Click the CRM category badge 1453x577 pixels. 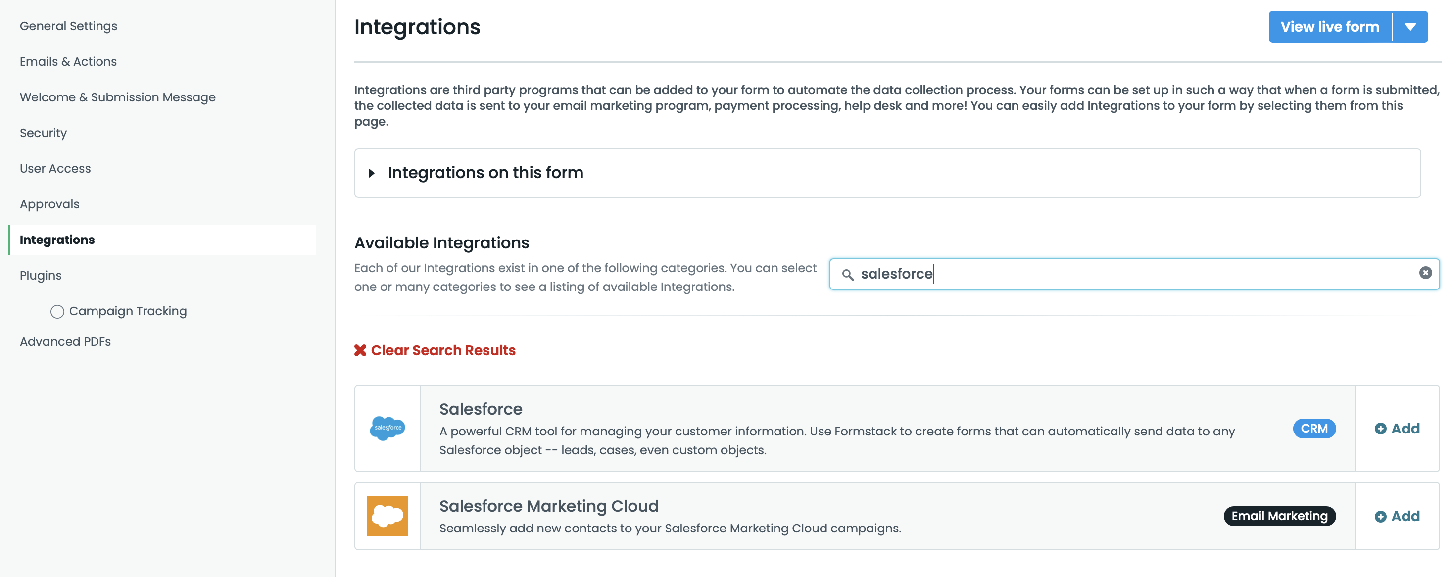(x=1313, y=428)
